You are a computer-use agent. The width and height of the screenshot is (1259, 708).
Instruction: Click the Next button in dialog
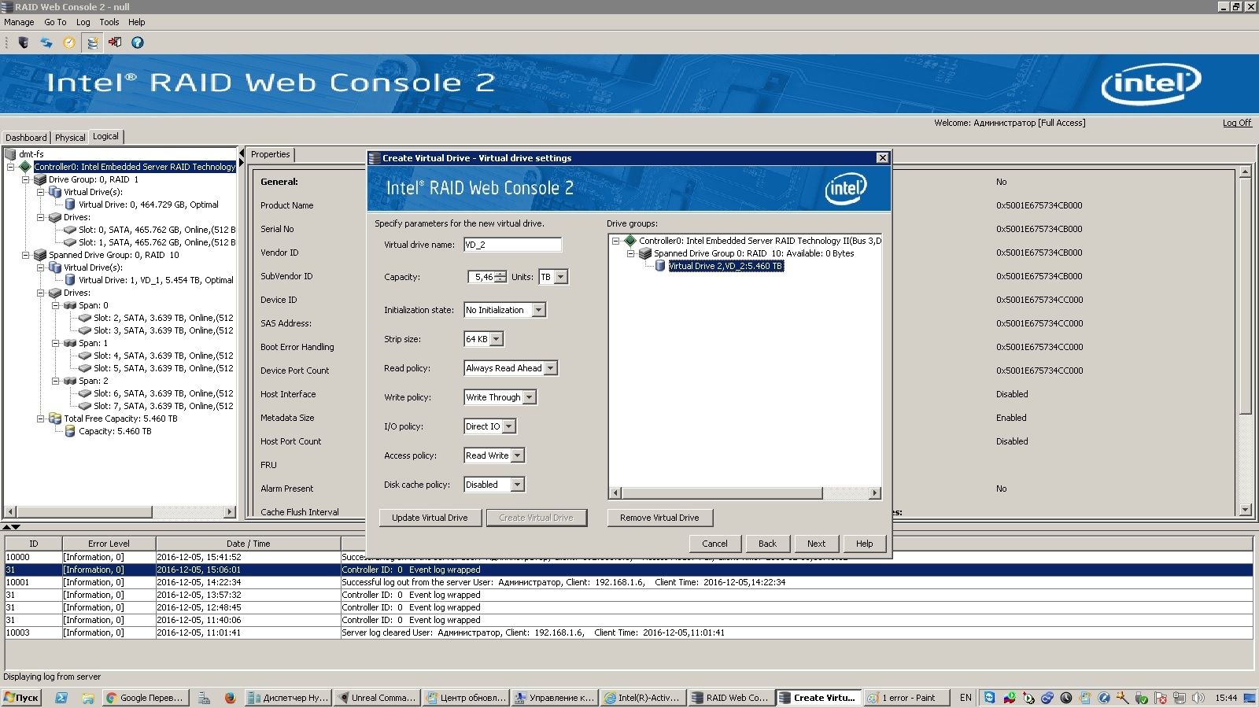coord(816,544)
